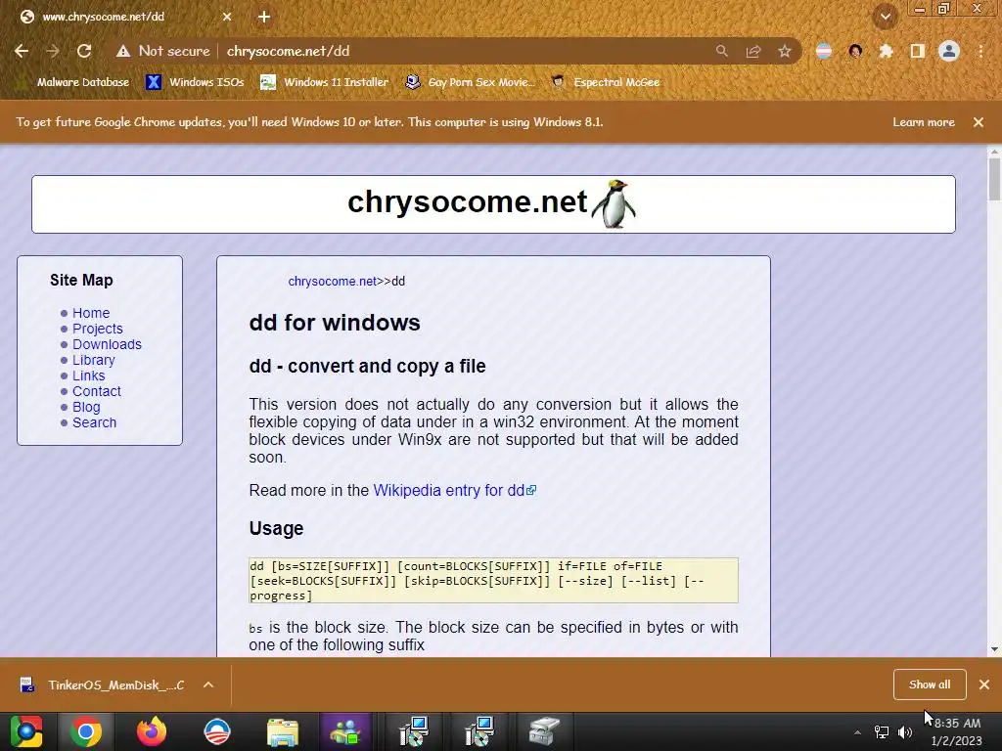Click the scrollbar up arrow

pyautogui.click(x=994, y=152)
